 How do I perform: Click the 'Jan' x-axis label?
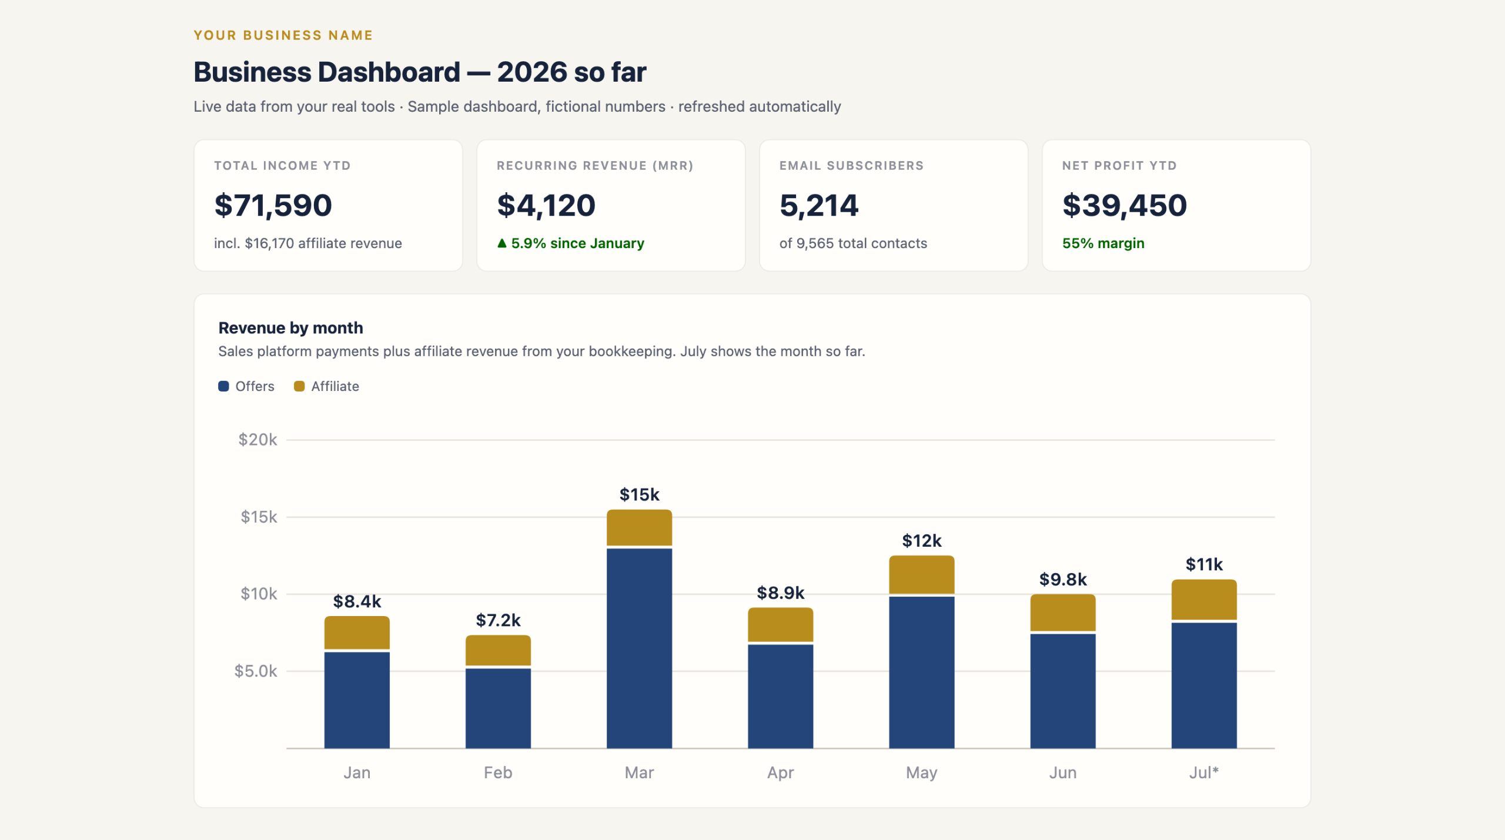(x=357, y=772)
